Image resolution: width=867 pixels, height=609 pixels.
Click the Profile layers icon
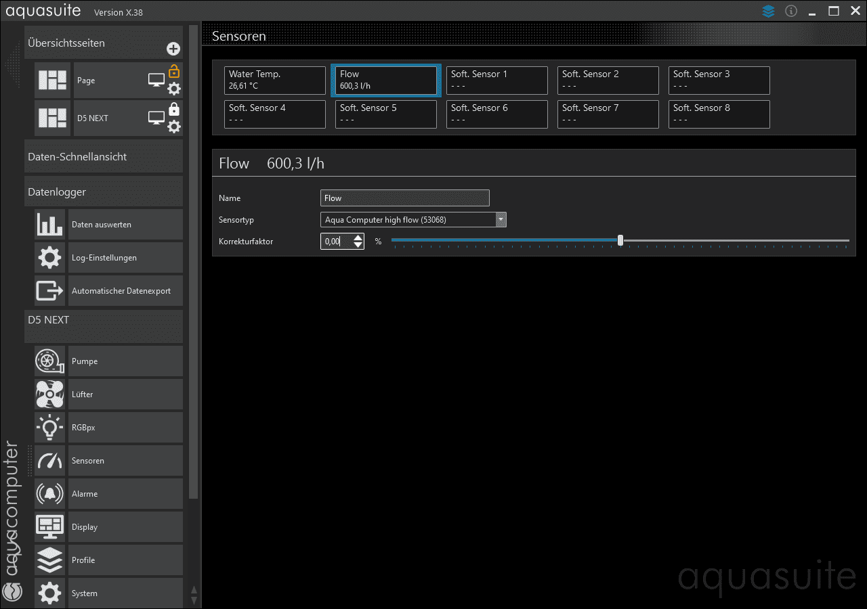(50, 560)
